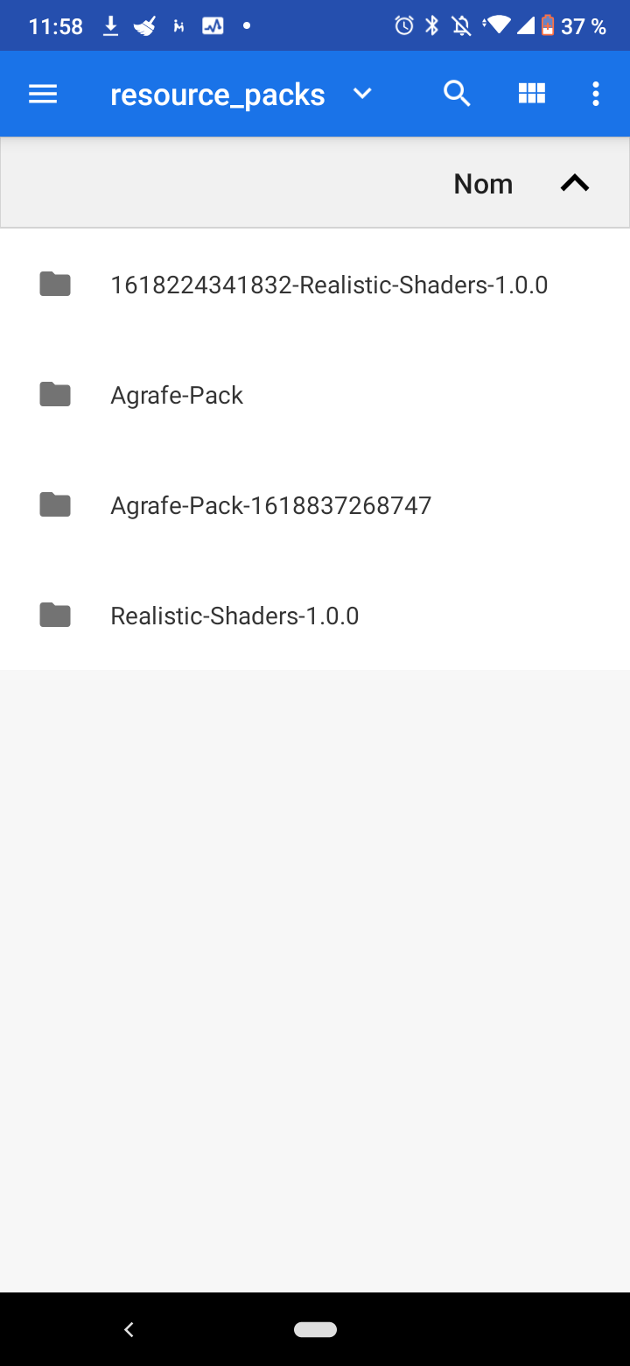Open the Realistic-Shaders-1.0.0 folder
The width and height of the screenshot is (630, 1366).
tap(234, 616)
